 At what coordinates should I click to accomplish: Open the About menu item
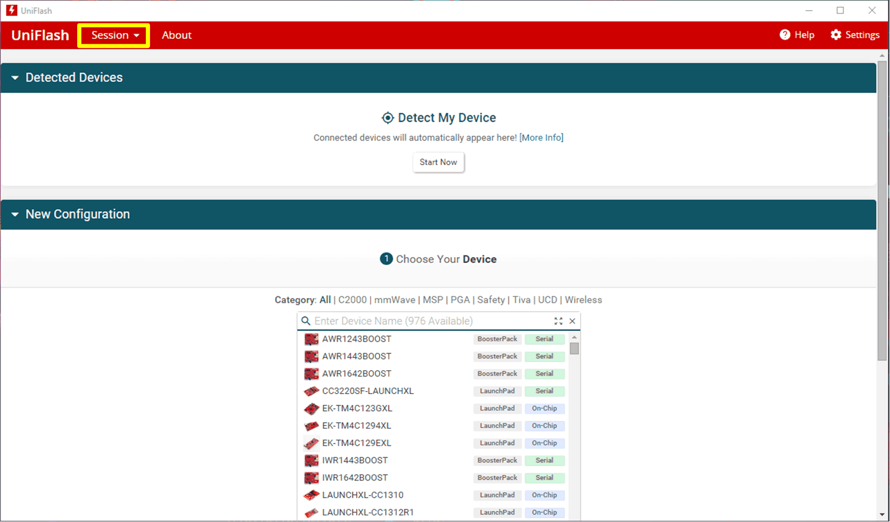point(177,35)
